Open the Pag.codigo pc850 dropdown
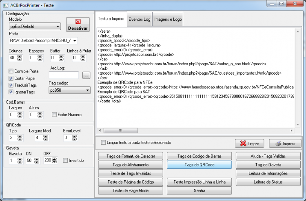 (69, 90)
